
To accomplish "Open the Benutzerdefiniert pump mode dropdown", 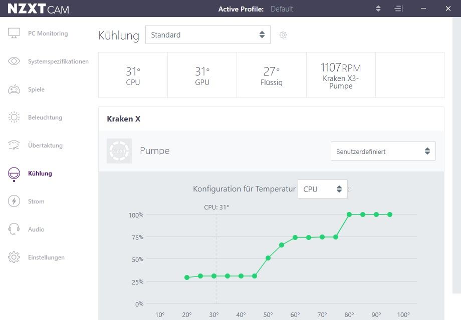I will 383,151.
